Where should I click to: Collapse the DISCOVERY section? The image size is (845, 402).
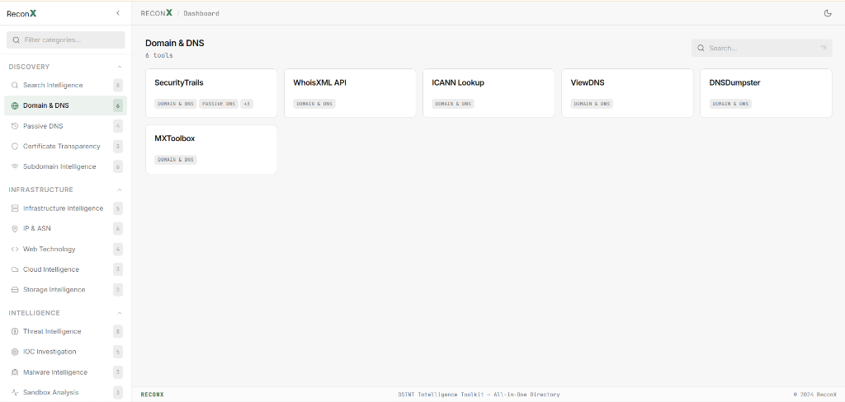tap(119, 67)
